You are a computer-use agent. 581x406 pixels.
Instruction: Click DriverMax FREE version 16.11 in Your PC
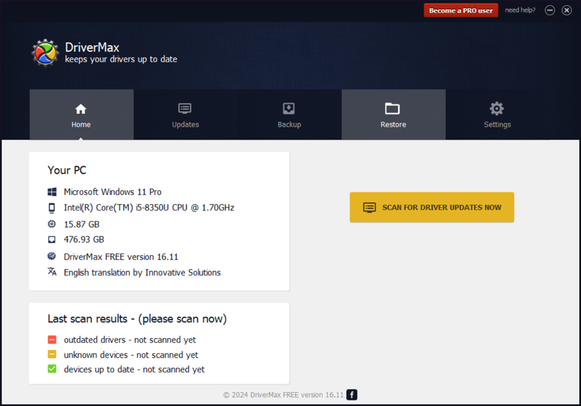pyautogui.click(x=121, y=257)
